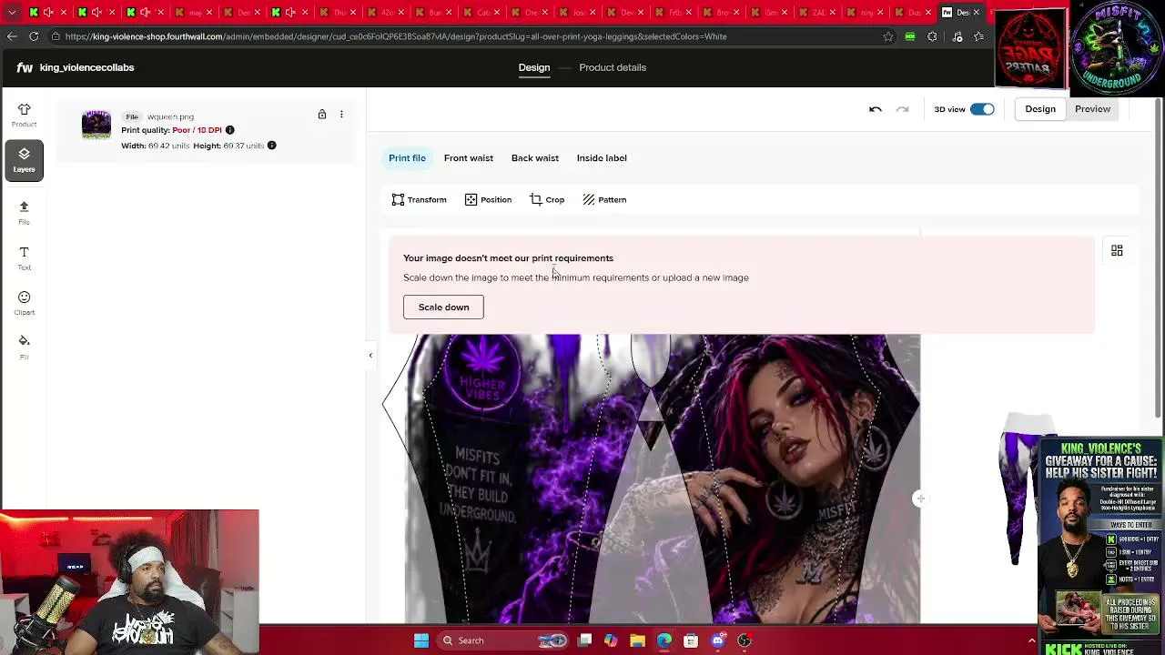Open Microsoft Store from the taskbar
Screen dimensions: 1165x655
point(691,640)
